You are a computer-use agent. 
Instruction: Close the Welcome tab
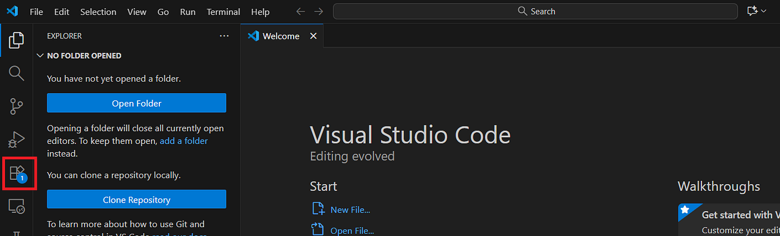point(313,36)
